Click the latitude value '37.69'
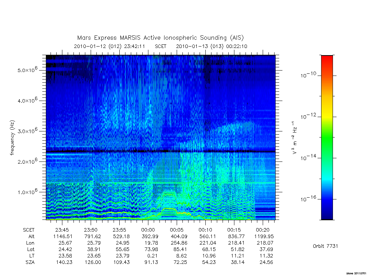Image resolution: width=367 pixels, height=275 pixels. pos(266,249)
